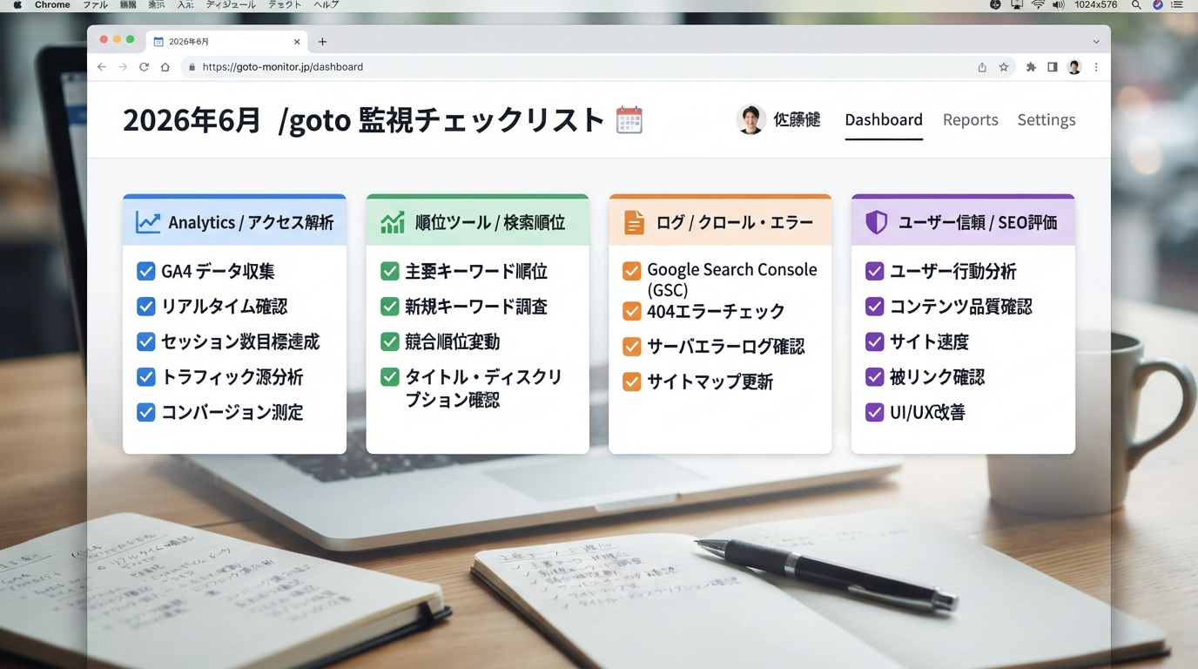Toggle セッション数目標達成 checkbox

point(146,342)
